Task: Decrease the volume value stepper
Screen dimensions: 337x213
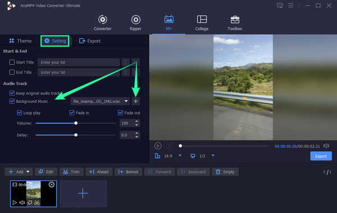Action: click(x=136, y=125)
